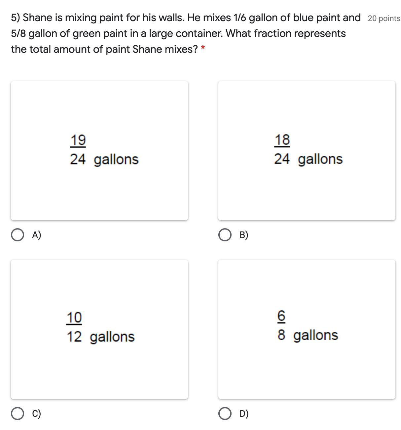Image resolution: width=401 pixels, height=430 pixels.
Task: Click the "C)" option label text
Action: coord(36,414)
